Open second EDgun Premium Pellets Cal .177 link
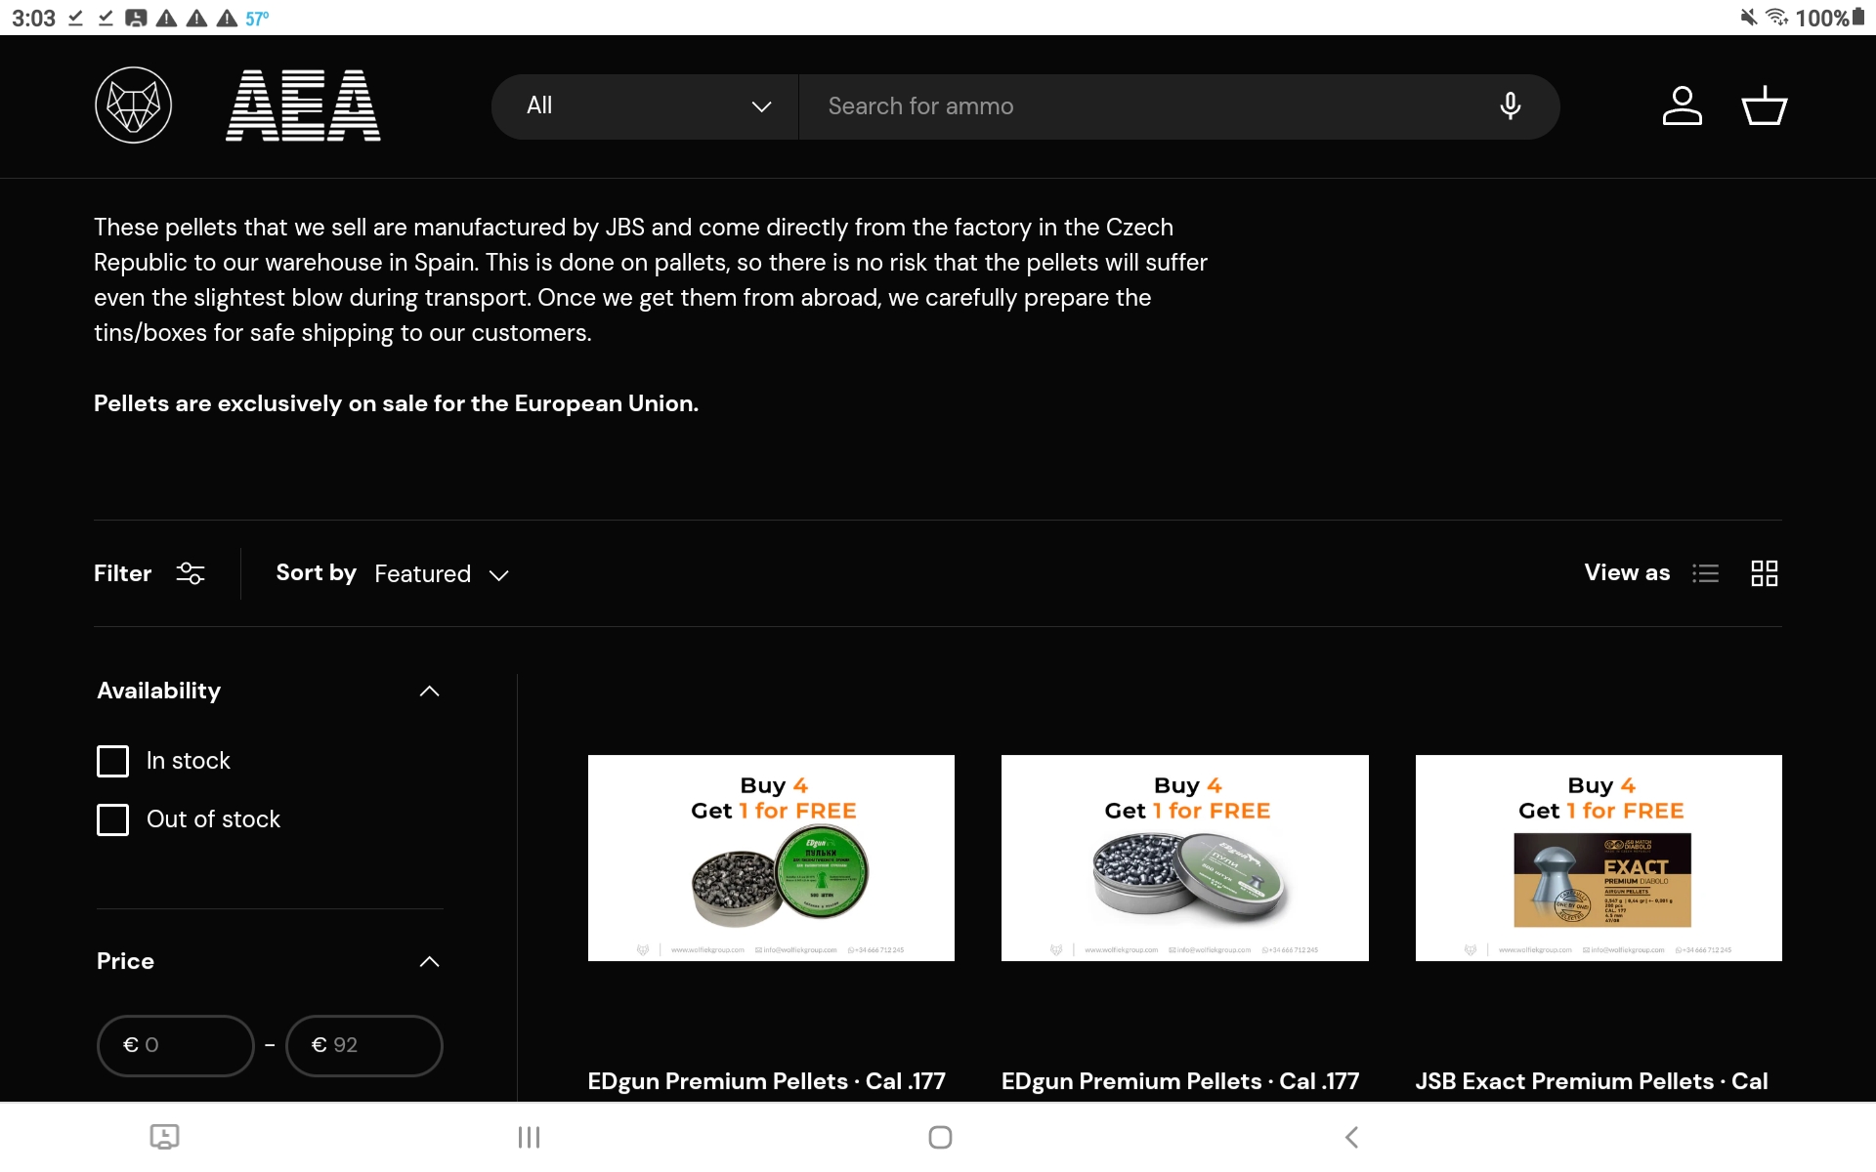 pos(1180,1081)
